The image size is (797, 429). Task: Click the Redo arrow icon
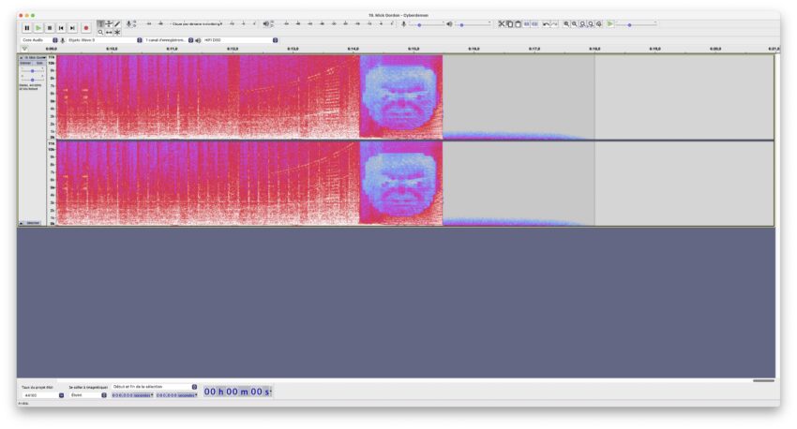click(x=554, y=23)
